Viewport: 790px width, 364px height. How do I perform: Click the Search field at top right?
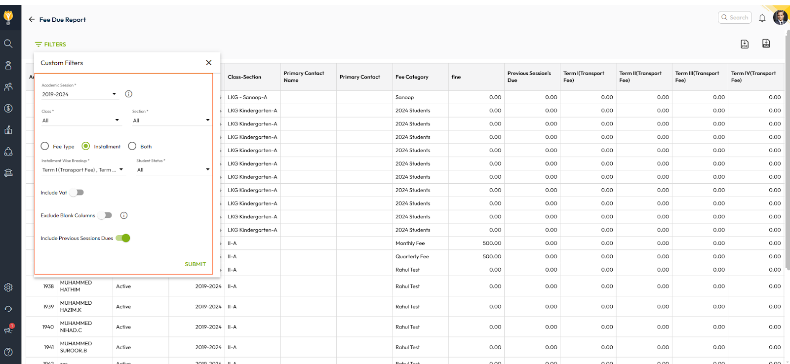[x=735, y=18]
